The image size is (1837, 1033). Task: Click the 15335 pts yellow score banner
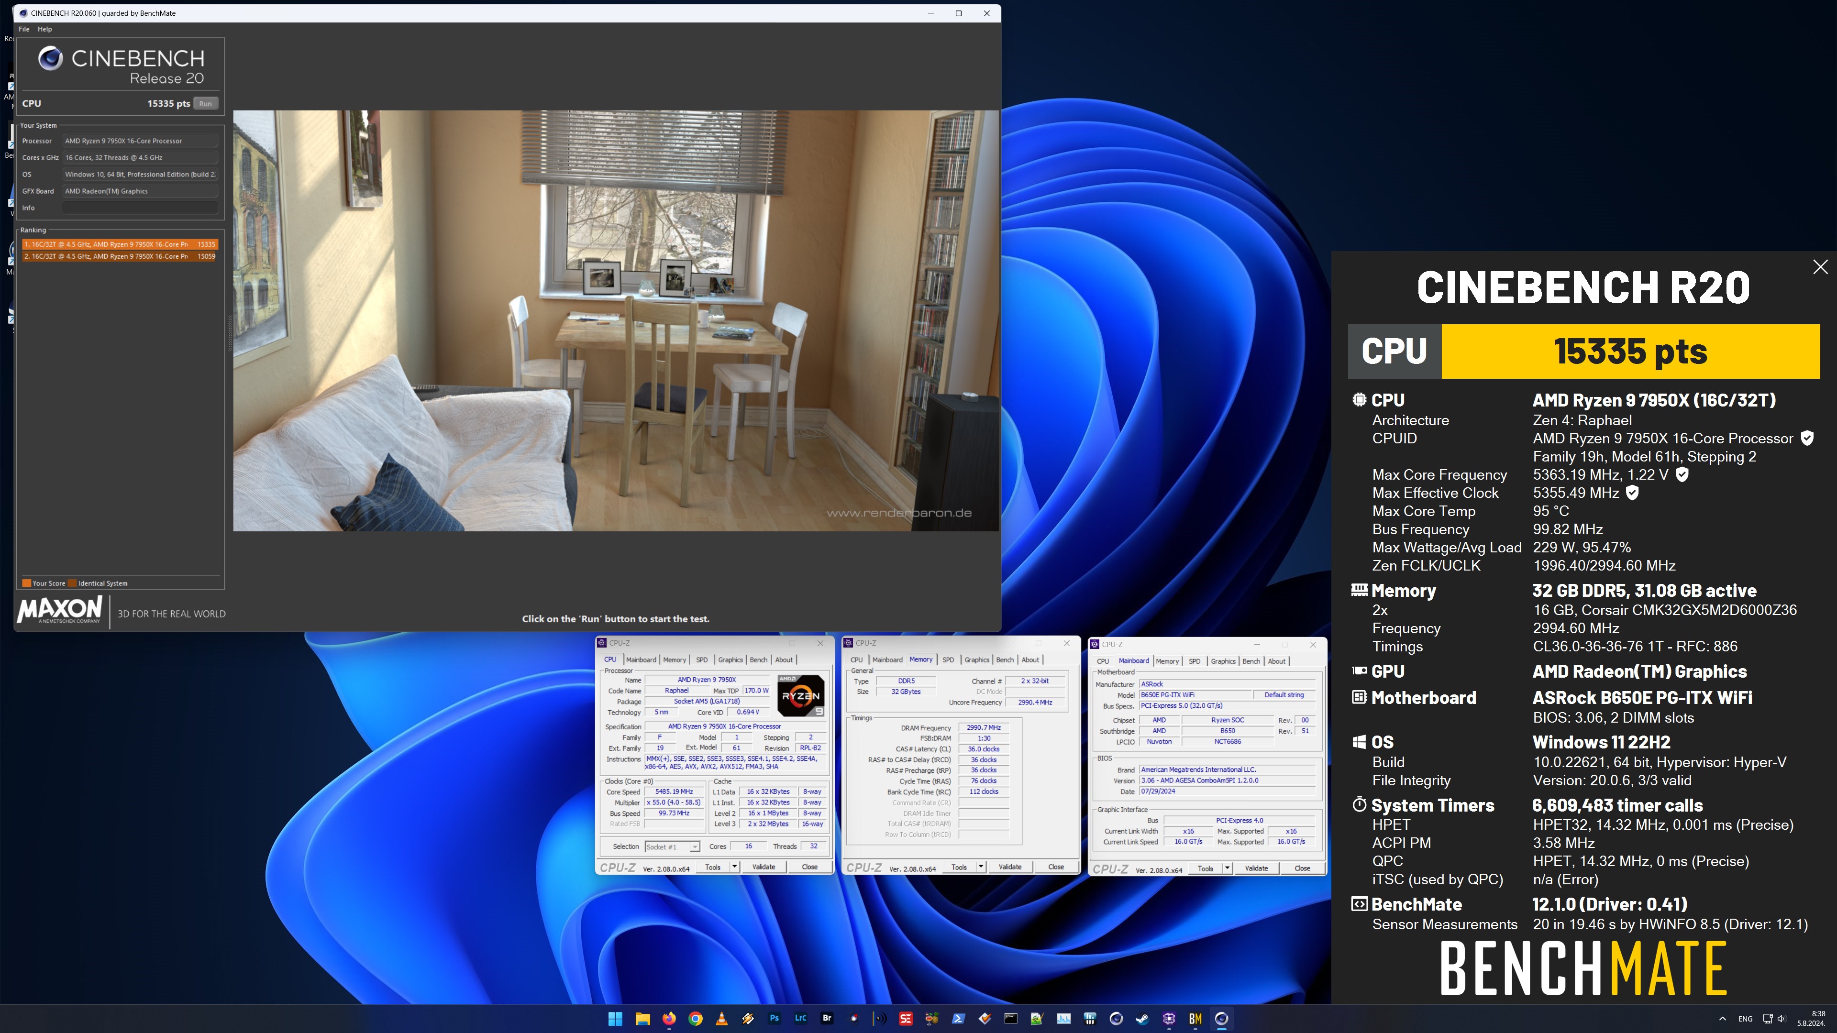[1630, 352]
